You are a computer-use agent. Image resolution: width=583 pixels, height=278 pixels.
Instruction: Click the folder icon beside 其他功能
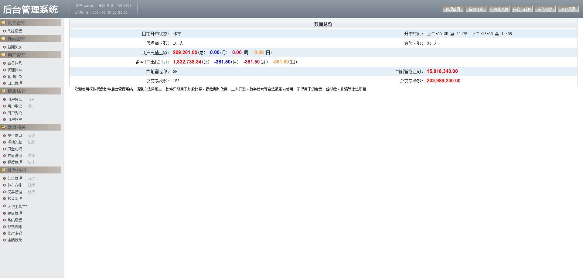(x=3, y=170)
